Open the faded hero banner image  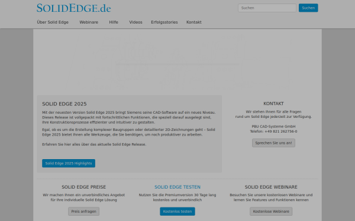(177, 61)
